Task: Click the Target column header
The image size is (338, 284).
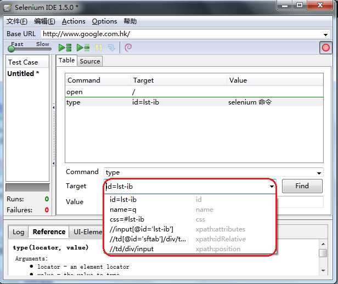Action: [179, 80]
